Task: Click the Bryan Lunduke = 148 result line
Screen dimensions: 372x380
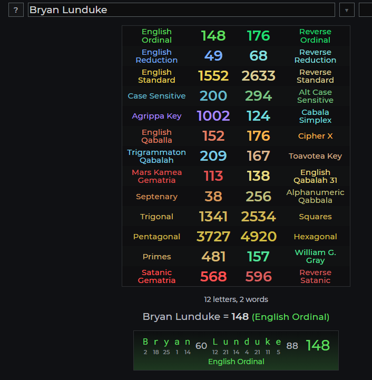Action: [x=236, y=317]
